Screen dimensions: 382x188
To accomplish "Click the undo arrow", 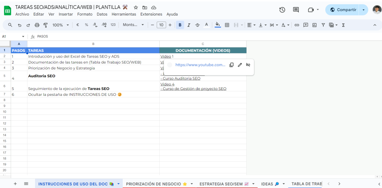I will click(19, 25).
